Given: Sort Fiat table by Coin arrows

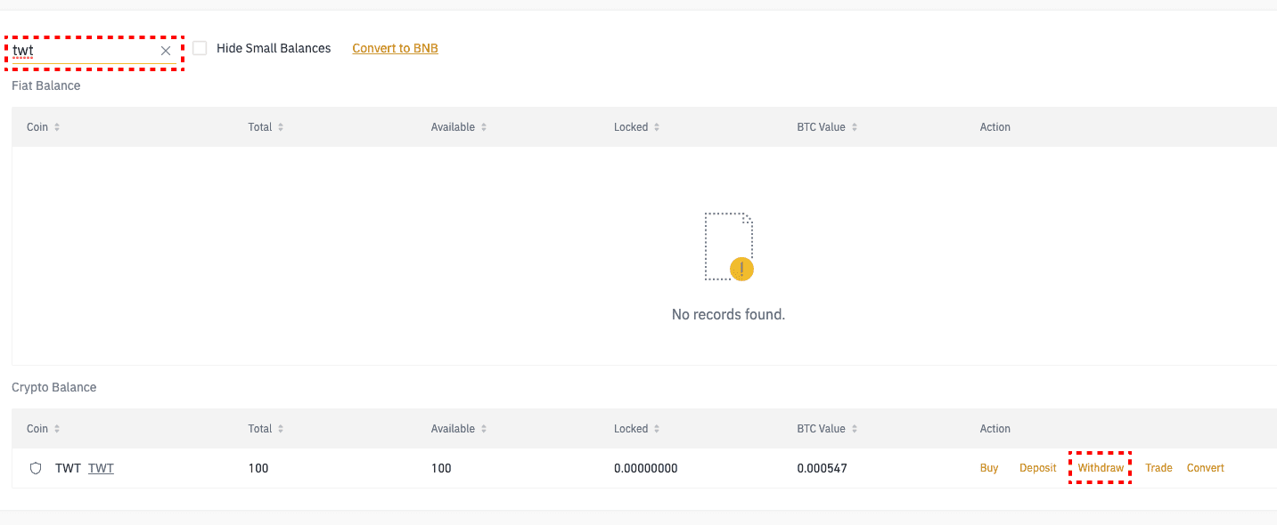Looking at the screenshot, I should 57,127.
